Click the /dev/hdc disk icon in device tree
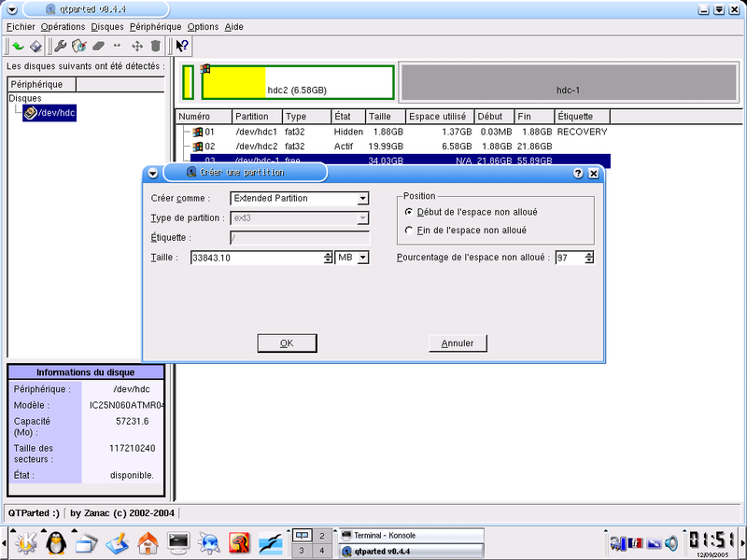 [x=31, y=113]
